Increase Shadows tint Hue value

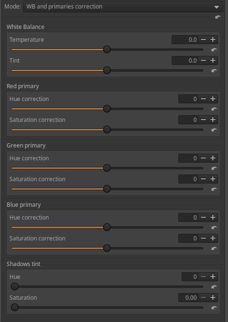(213, 276)
